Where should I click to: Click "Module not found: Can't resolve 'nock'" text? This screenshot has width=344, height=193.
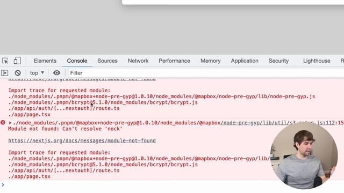[65, 129]
